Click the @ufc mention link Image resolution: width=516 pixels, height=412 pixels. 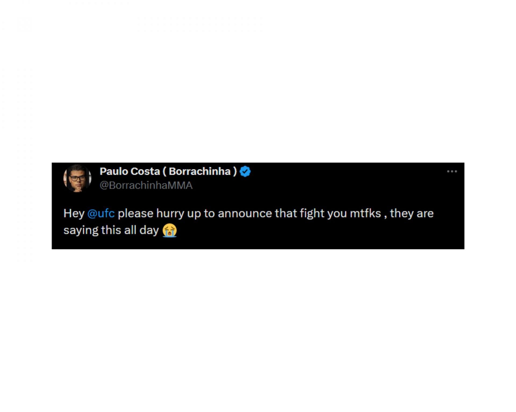click(x=101, y=214)
